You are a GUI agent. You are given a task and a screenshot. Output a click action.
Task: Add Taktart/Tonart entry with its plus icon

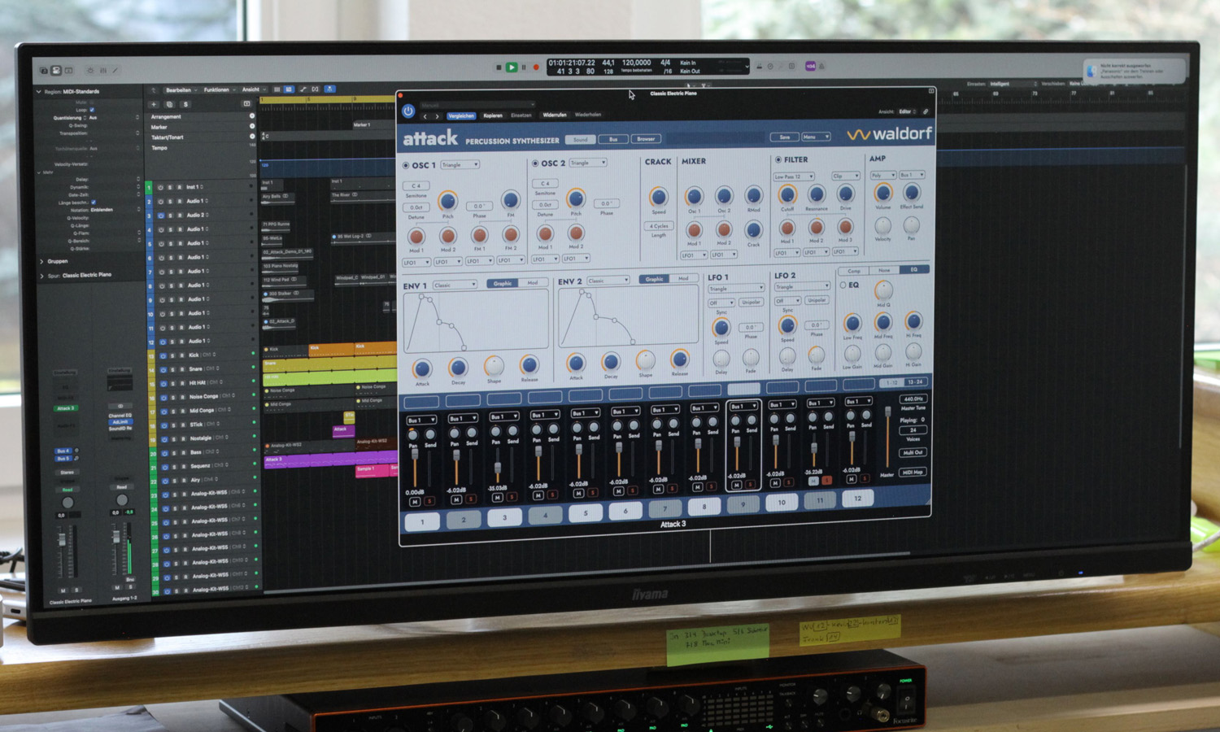[x=251, y=137]
